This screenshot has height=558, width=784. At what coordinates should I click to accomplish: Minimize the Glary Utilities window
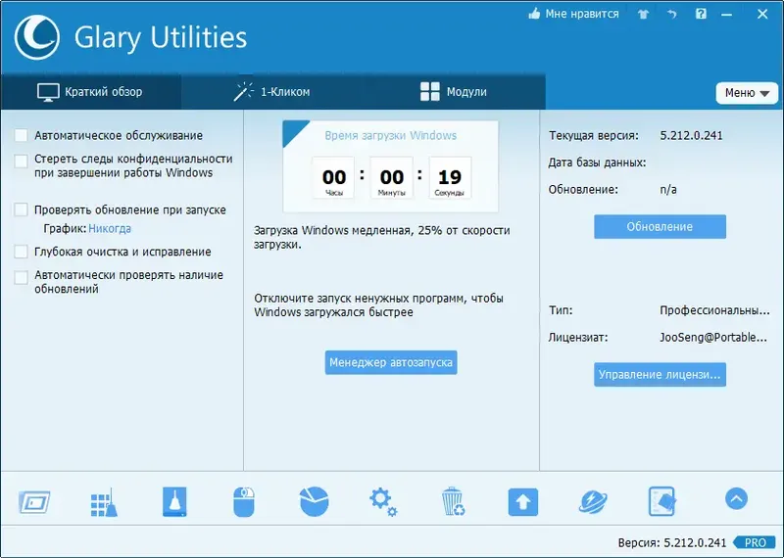[x=727, y=15]
